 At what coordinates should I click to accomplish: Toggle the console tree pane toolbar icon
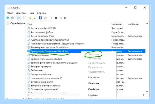click(19, 18)
